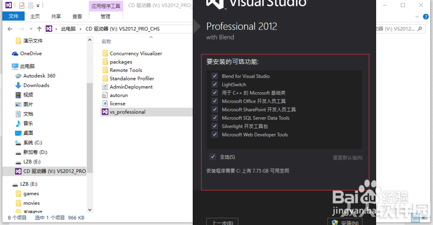Click the 重置默认值(R) reset link
The width and height of the screenshot is (433, 225).
[x=347, y=157]
